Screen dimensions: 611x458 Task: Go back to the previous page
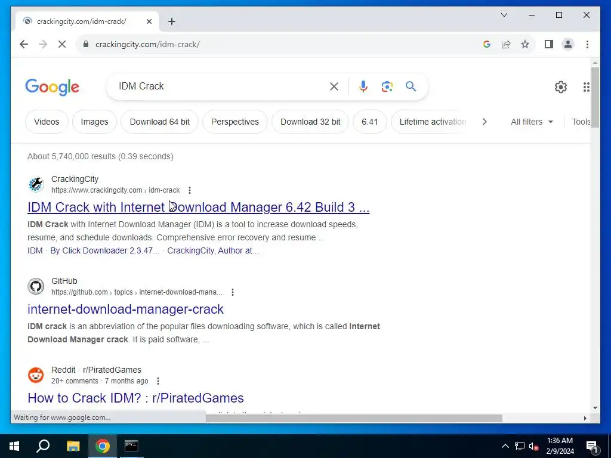click(24, 44)
